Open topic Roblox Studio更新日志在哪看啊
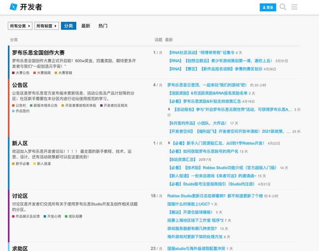This screenshot has width=319, height=251. click(x=215, y=196)
